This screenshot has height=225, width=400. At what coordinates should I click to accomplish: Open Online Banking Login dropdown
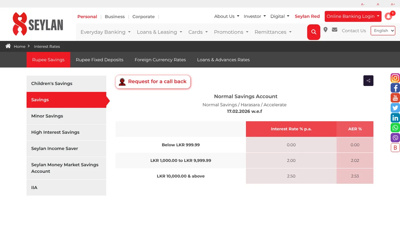click(353, 16)
